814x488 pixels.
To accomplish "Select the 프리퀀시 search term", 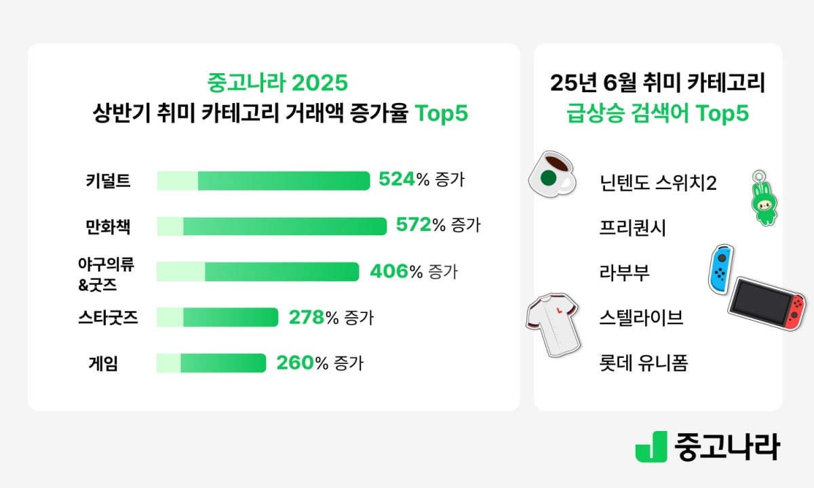I will 633,228.
